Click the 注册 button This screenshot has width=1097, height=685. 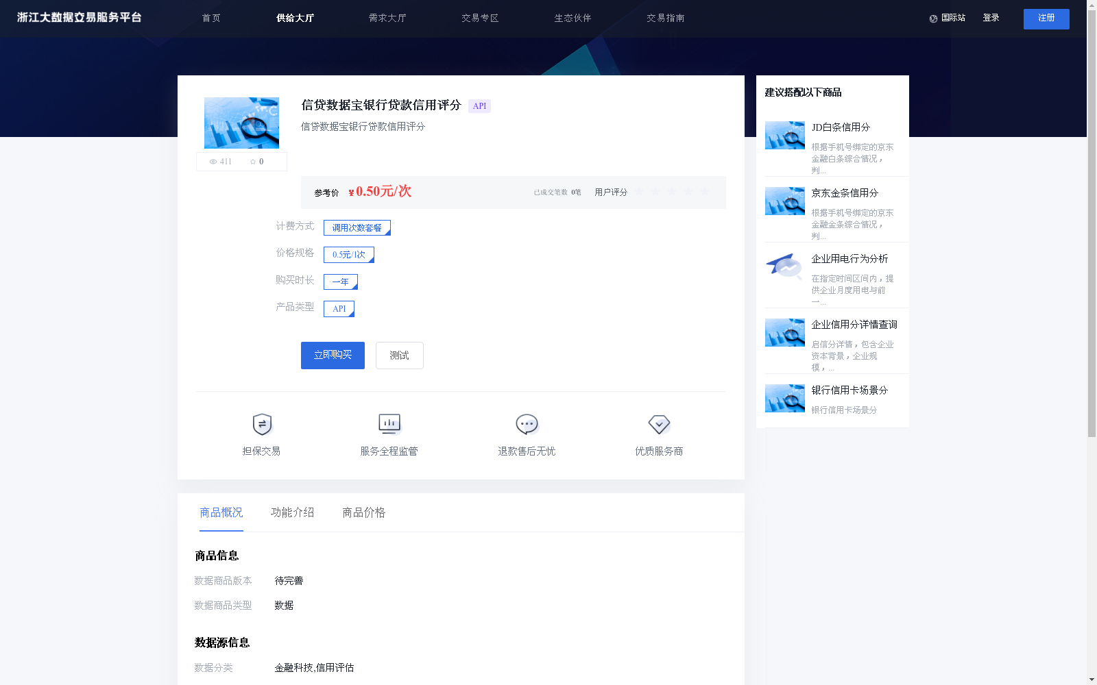[1046, 18]
